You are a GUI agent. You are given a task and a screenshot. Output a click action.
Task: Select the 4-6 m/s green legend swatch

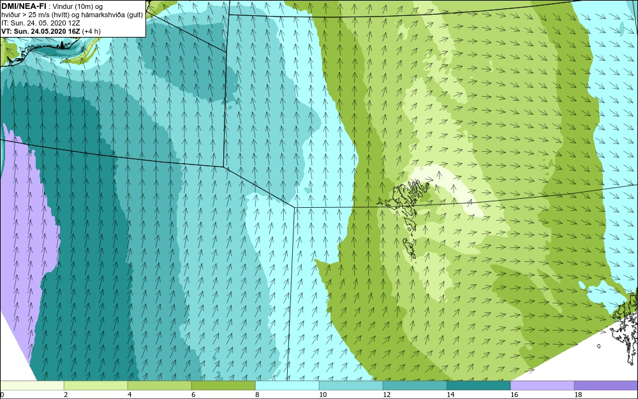[159, 385]
